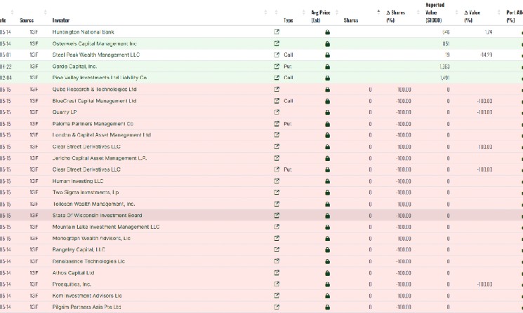Sort by Avg Price (Est) column arrows
The image size is (523, 313).
[x=337, y=13]
